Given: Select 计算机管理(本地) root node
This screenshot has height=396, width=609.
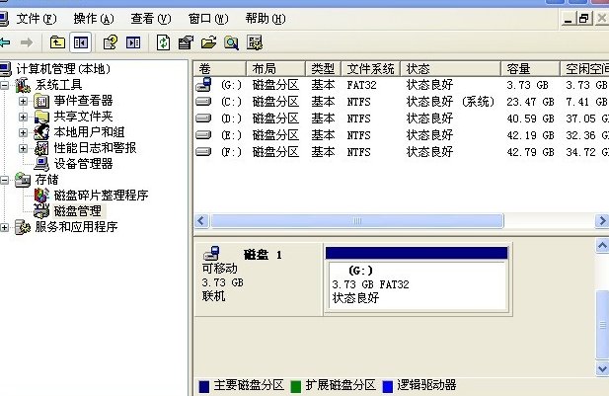Looking at the screenshot, I should [x=63, y=69].
